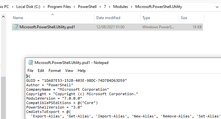Viewport: 221px width, 119px height.
Task: Open the Edit menu in Notepad
Action: (41, 71)
